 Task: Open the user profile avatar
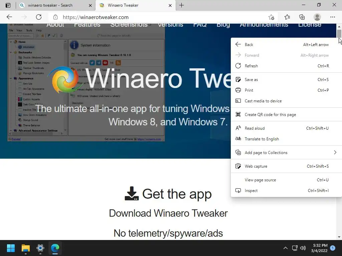(317, 17)
